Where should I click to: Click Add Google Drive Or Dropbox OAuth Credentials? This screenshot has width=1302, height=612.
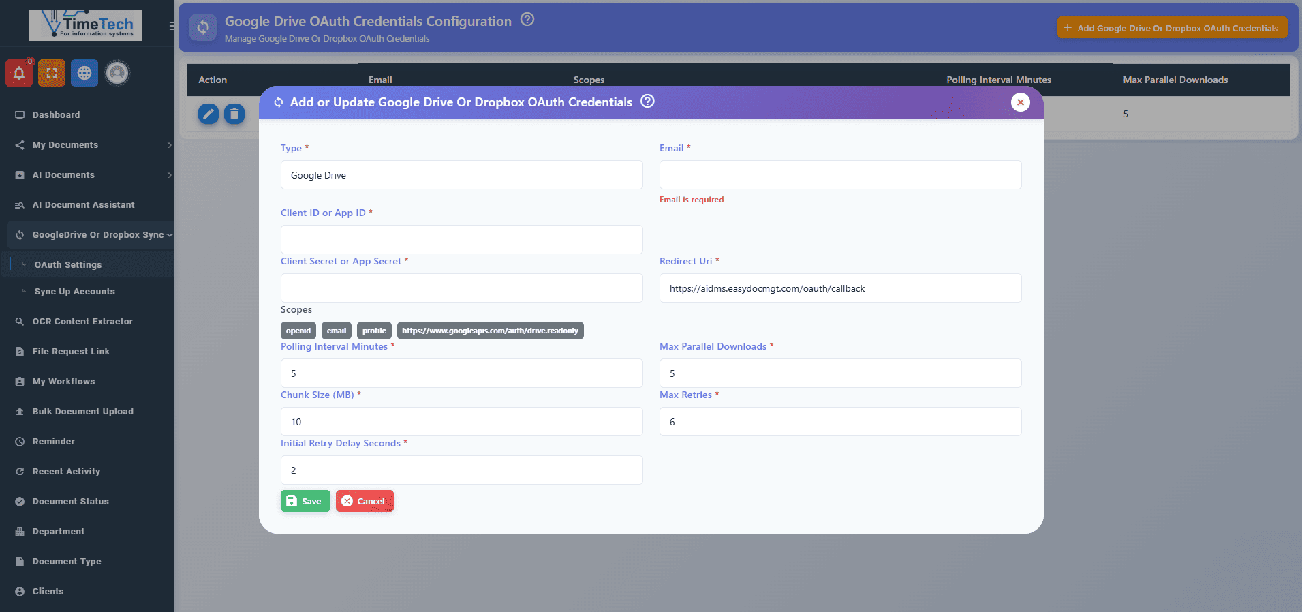coord(1172,28)
